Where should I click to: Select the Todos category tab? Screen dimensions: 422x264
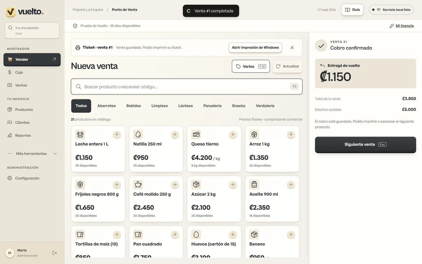click(x=81, y=106)
